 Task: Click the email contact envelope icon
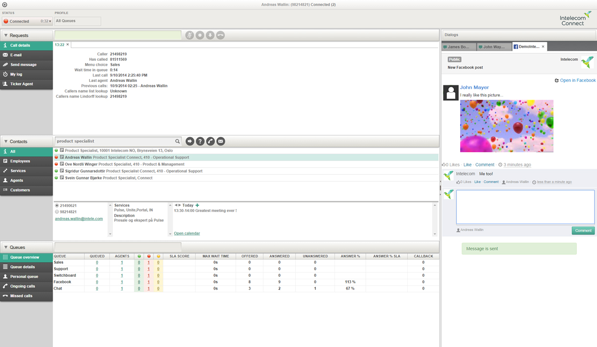click(x=221, y=141)
